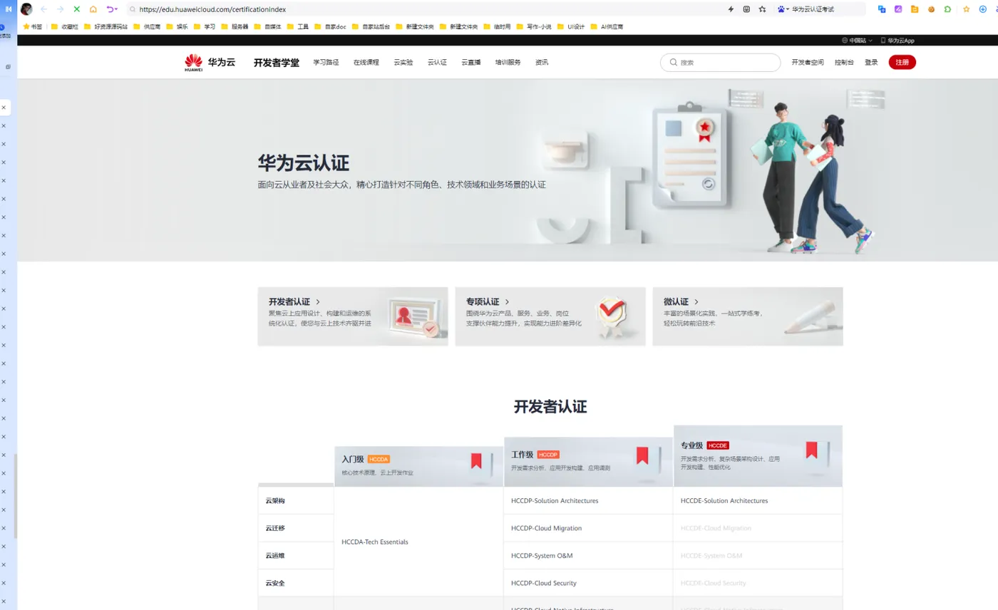Viewport: 998px width, 610px height.
Task: Click the bookmark ribbon icon on 入门级 column
Action: (476, 460)
